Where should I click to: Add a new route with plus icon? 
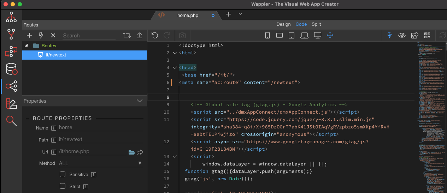29,35
